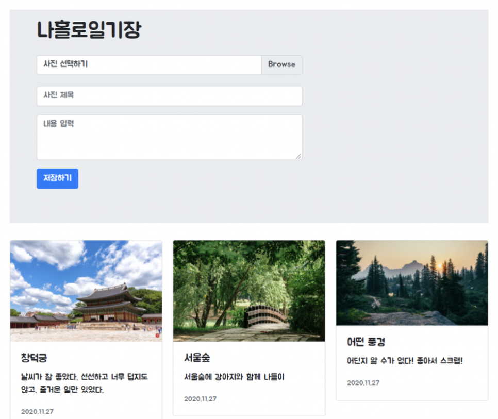Focus the 사진 제목 input field
498x419 pixels.
coord(169,95)
